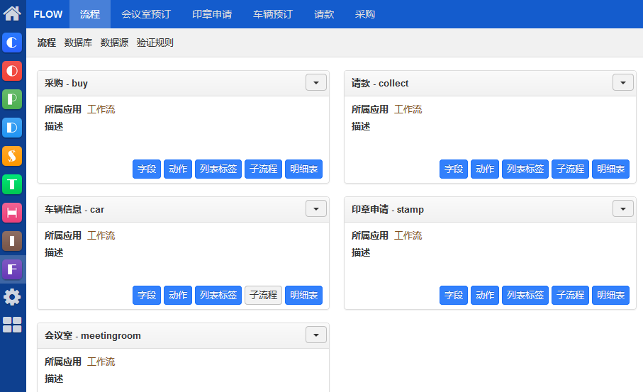Viewport: 643px width, 392px height.
Task: Open the blue C app icon
Action: pyautogui.click(x=12, y=43)
